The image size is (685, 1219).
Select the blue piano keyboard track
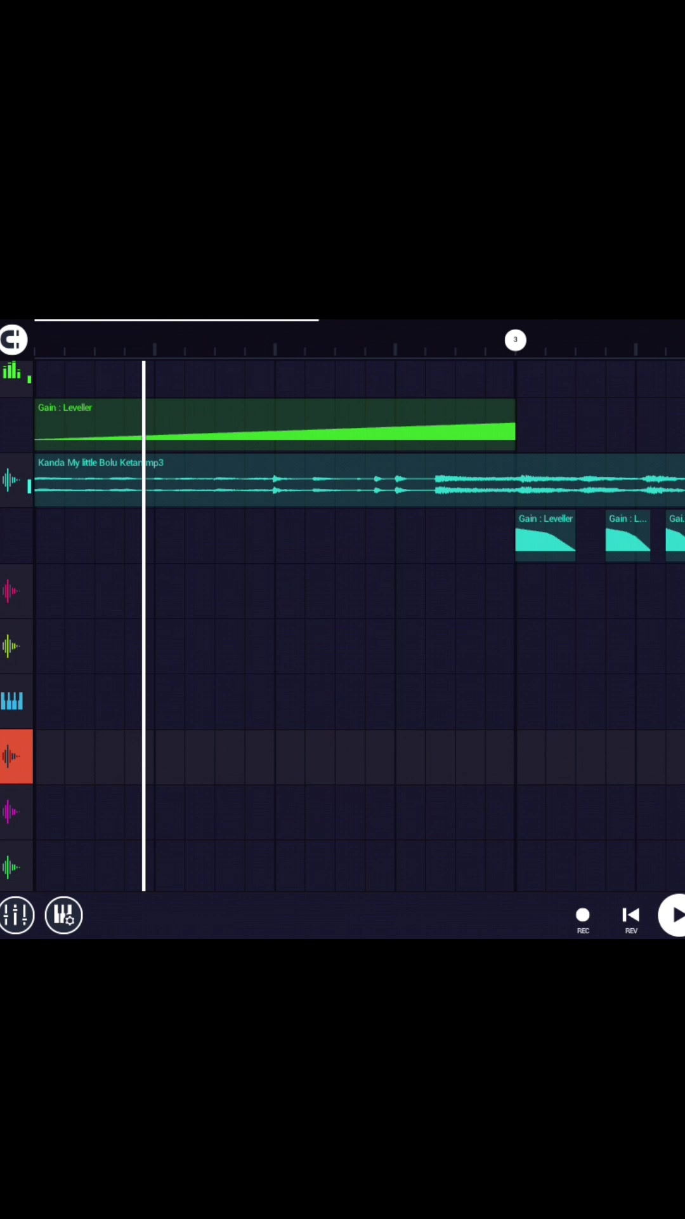11,701
